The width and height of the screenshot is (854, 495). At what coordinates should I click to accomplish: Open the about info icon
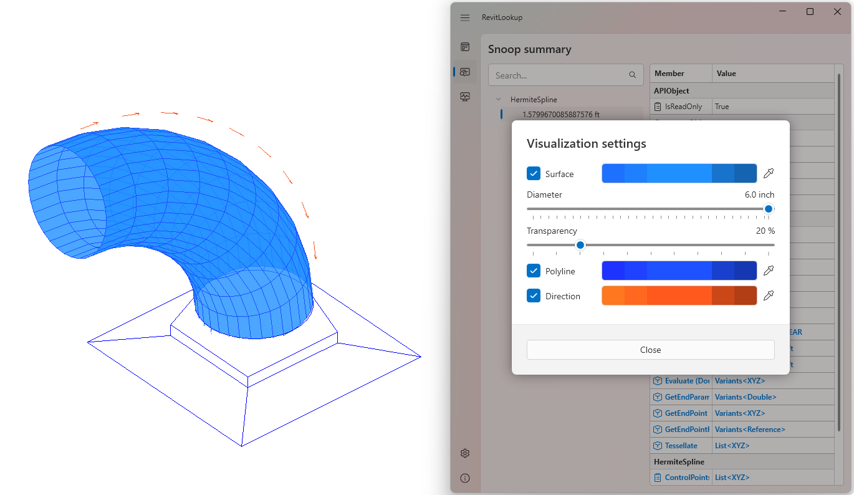[465, 478]
